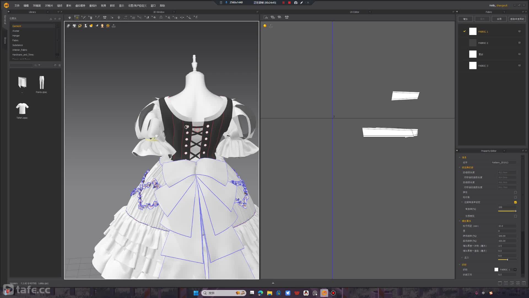Enable the 粘衬条 bond checkbox
529x298 pixels.
coord(515,197)
